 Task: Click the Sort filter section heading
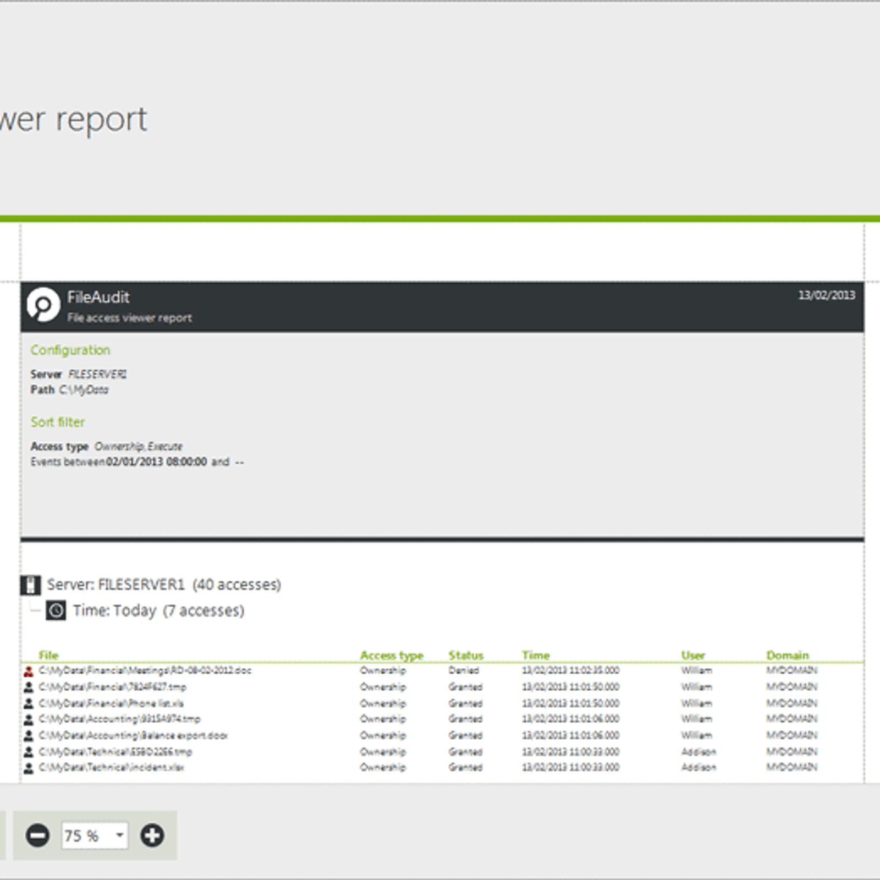click(58, 422)
